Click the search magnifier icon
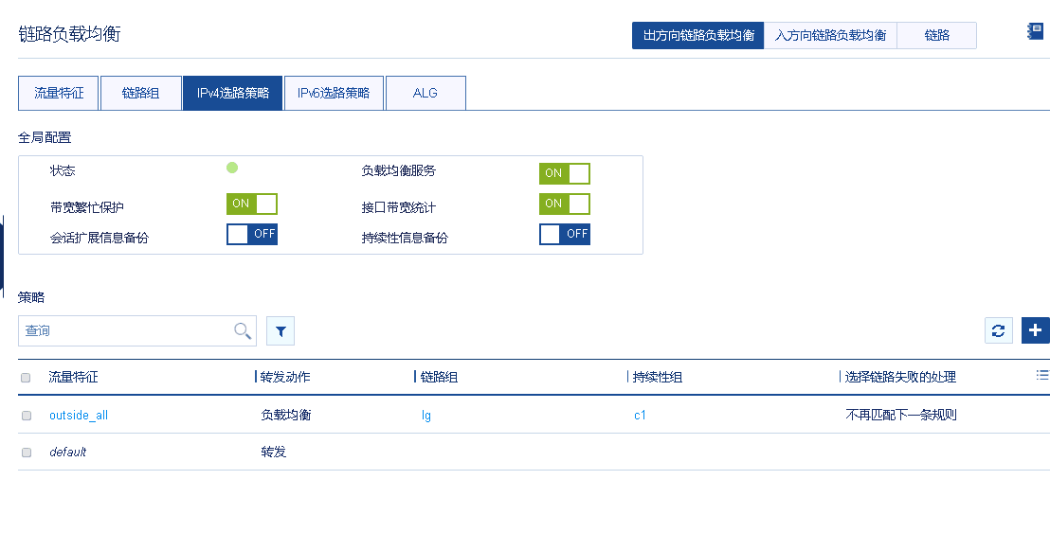 point(243,330)
